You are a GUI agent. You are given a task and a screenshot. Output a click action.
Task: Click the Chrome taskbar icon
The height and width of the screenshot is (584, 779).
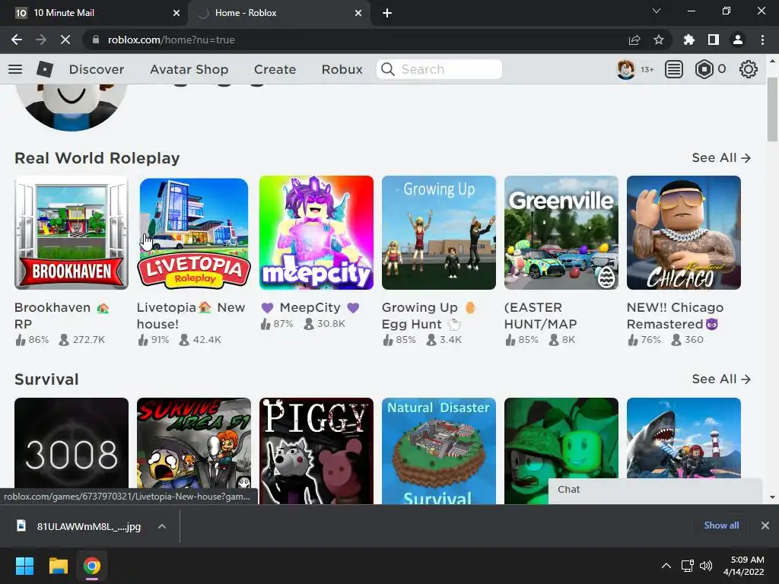92,566
